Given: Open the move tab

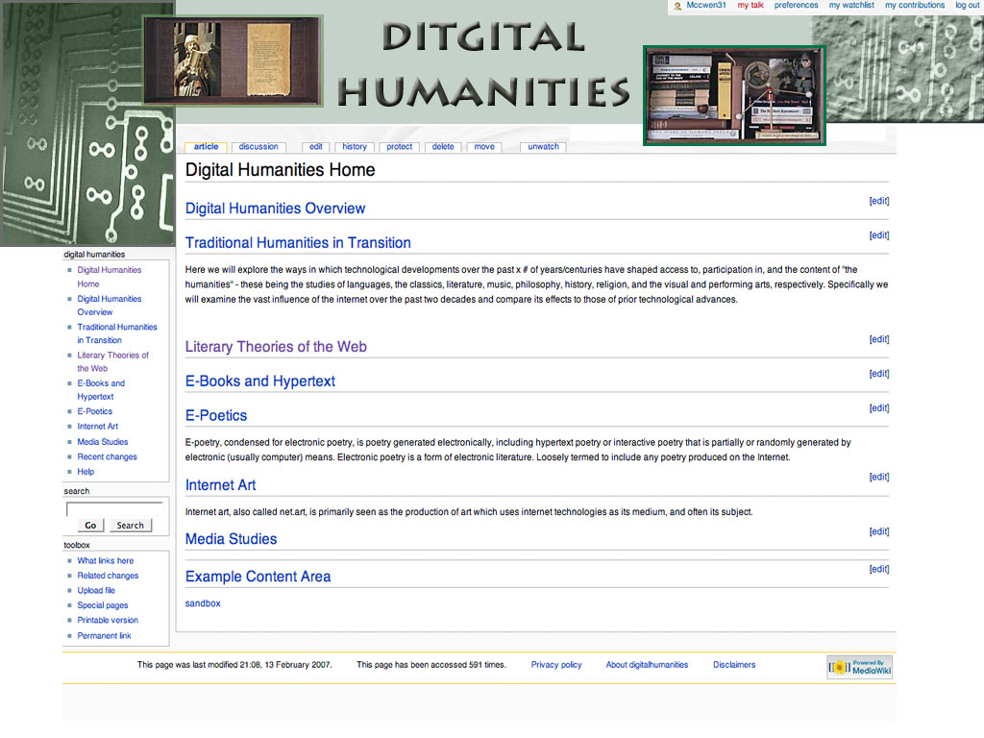Looking at the screenshot, I should point(484,147).
